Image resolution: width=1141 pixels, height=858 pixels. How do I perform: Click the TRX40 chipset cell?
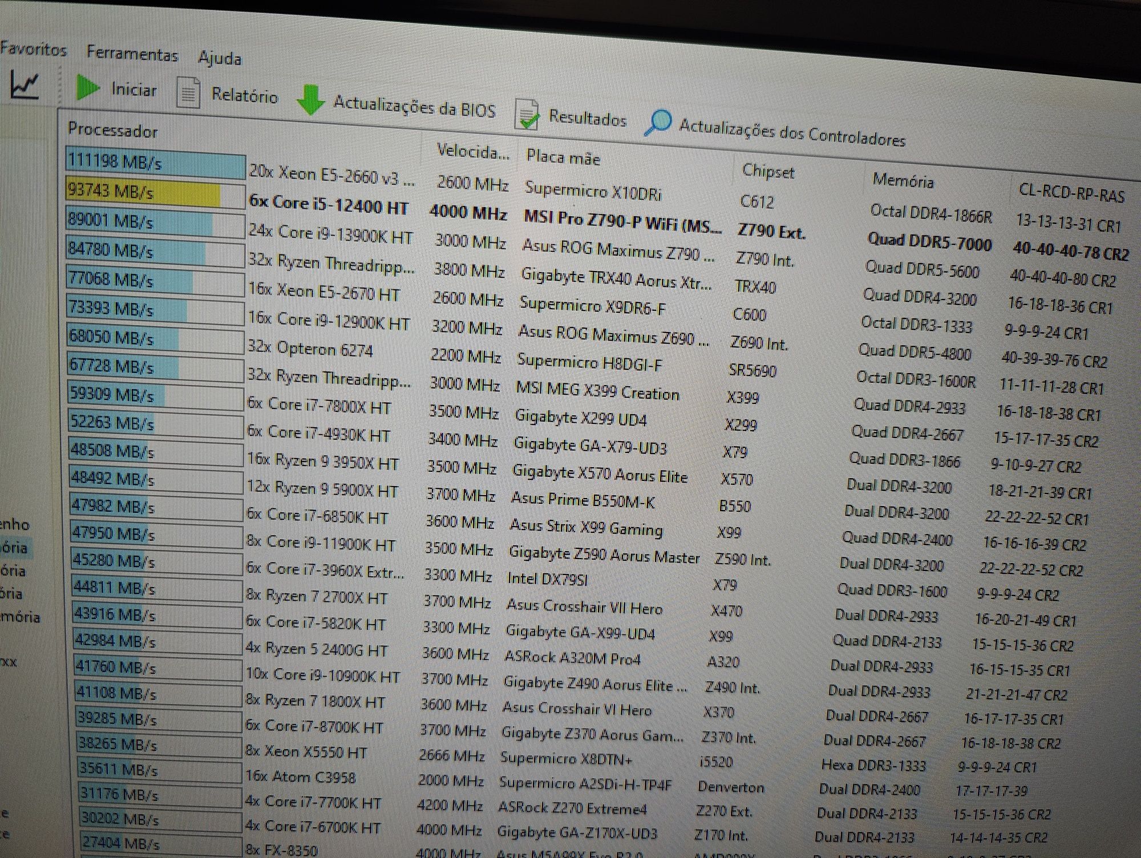[755, 286]
